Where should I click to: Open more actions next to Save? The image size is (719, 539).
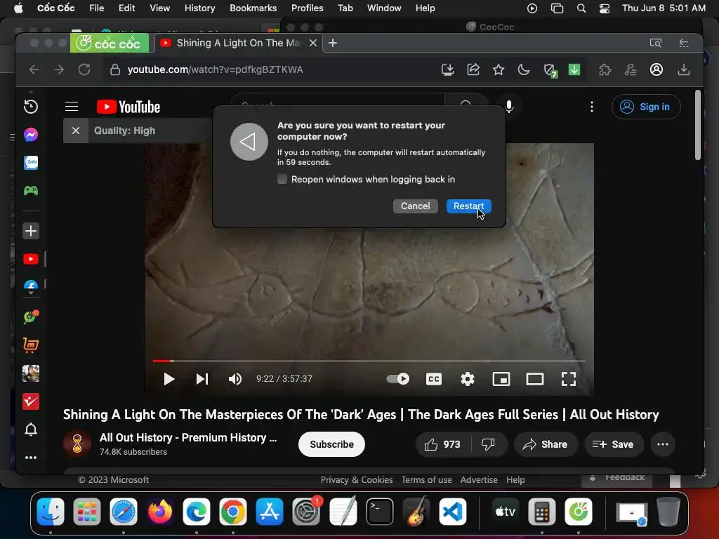[x=663, y=444]
